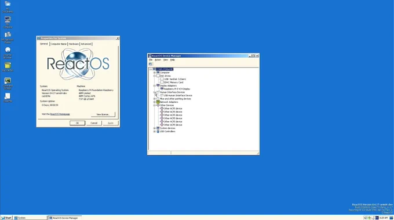The height and width of the screenshot is (220, 394).
Task: Click the ReactOS logo image in System properties
Action: pos(78,64)
